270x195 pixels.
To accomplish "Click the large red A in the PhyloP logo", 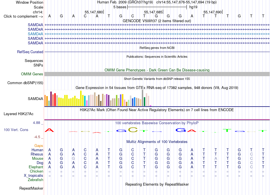I will (49, 130).
